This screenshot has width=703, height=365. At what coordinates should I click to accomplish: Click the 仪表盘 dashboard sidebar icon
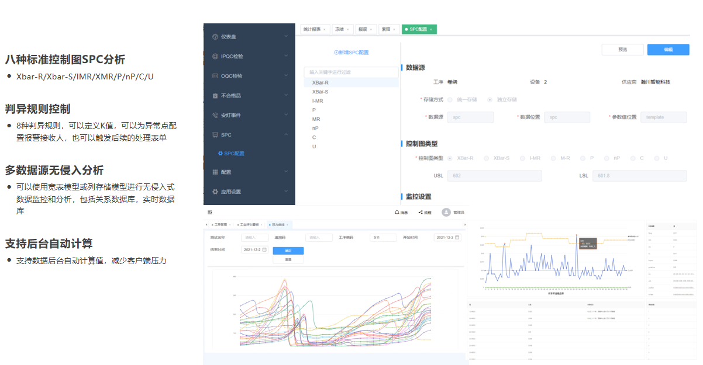point(215,37)
